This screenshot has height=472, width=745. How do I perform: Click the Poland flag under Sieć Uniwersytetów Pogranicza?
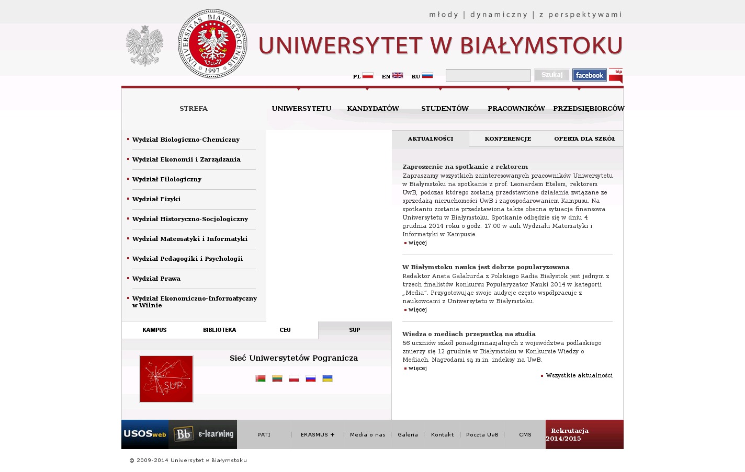294,378
